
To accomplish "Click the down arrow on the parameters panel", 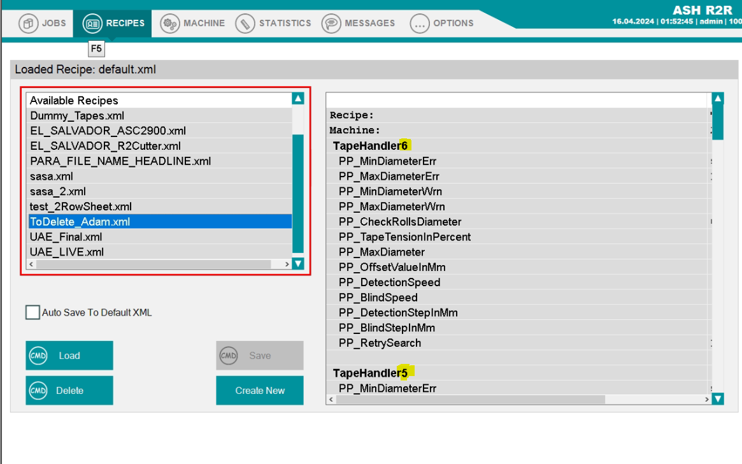I will pyautogui.click(x=718, y=398).
